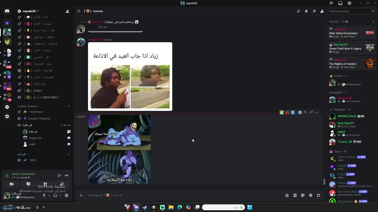The width and height of the screenshot is (378, 212).
Task: Open Discord direct messages home icon
Action: point(7,11)
